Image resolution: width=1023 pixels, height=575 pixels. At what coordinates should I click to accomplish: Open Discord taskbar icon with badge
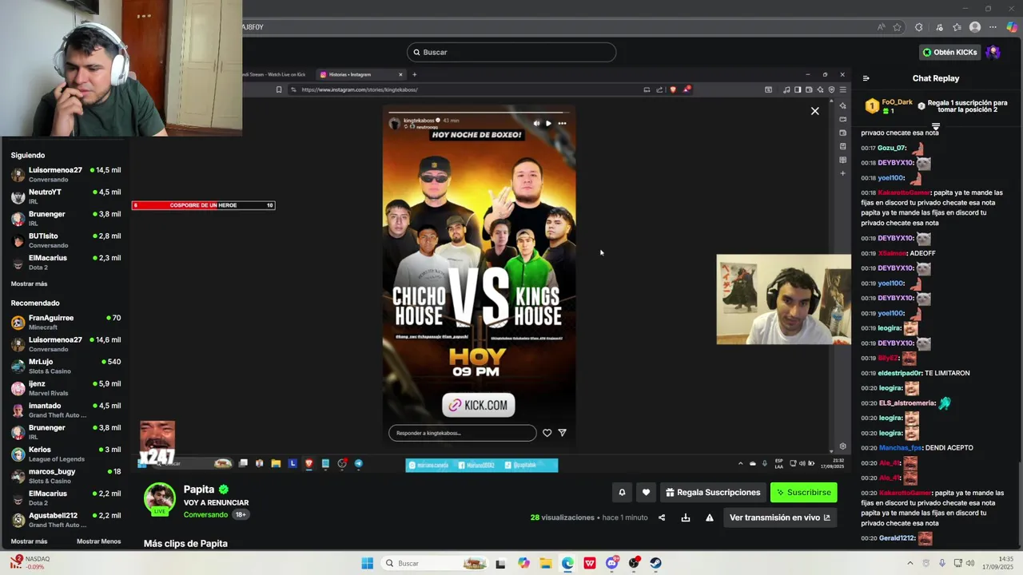611,563
